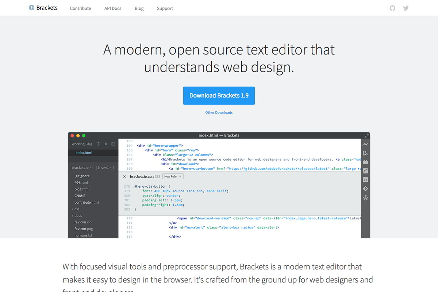Viewport: 438px width, 292px height.
Task: Open the Other Downloads link
Action: coord(219,112)
